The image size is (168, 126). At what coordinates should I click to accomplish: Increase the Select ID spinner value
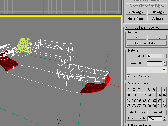pyautogui.click(x=165, y=62)
